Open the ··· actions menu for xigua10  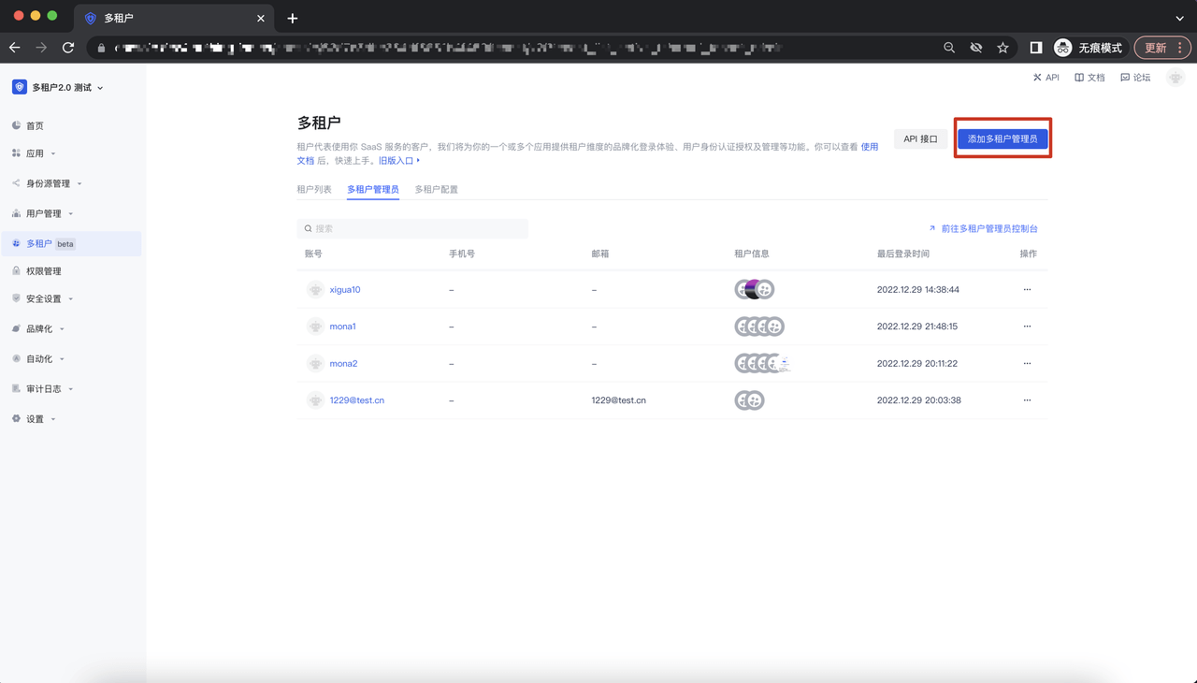tap(1027, 290)
